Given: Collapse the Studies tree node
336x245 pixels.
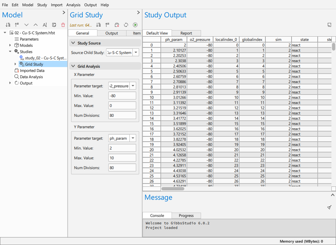Looking at the screenshot, I should 10,51.
